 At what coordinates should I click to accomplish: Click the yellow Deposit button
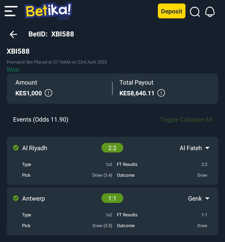(x=172, y=11)
